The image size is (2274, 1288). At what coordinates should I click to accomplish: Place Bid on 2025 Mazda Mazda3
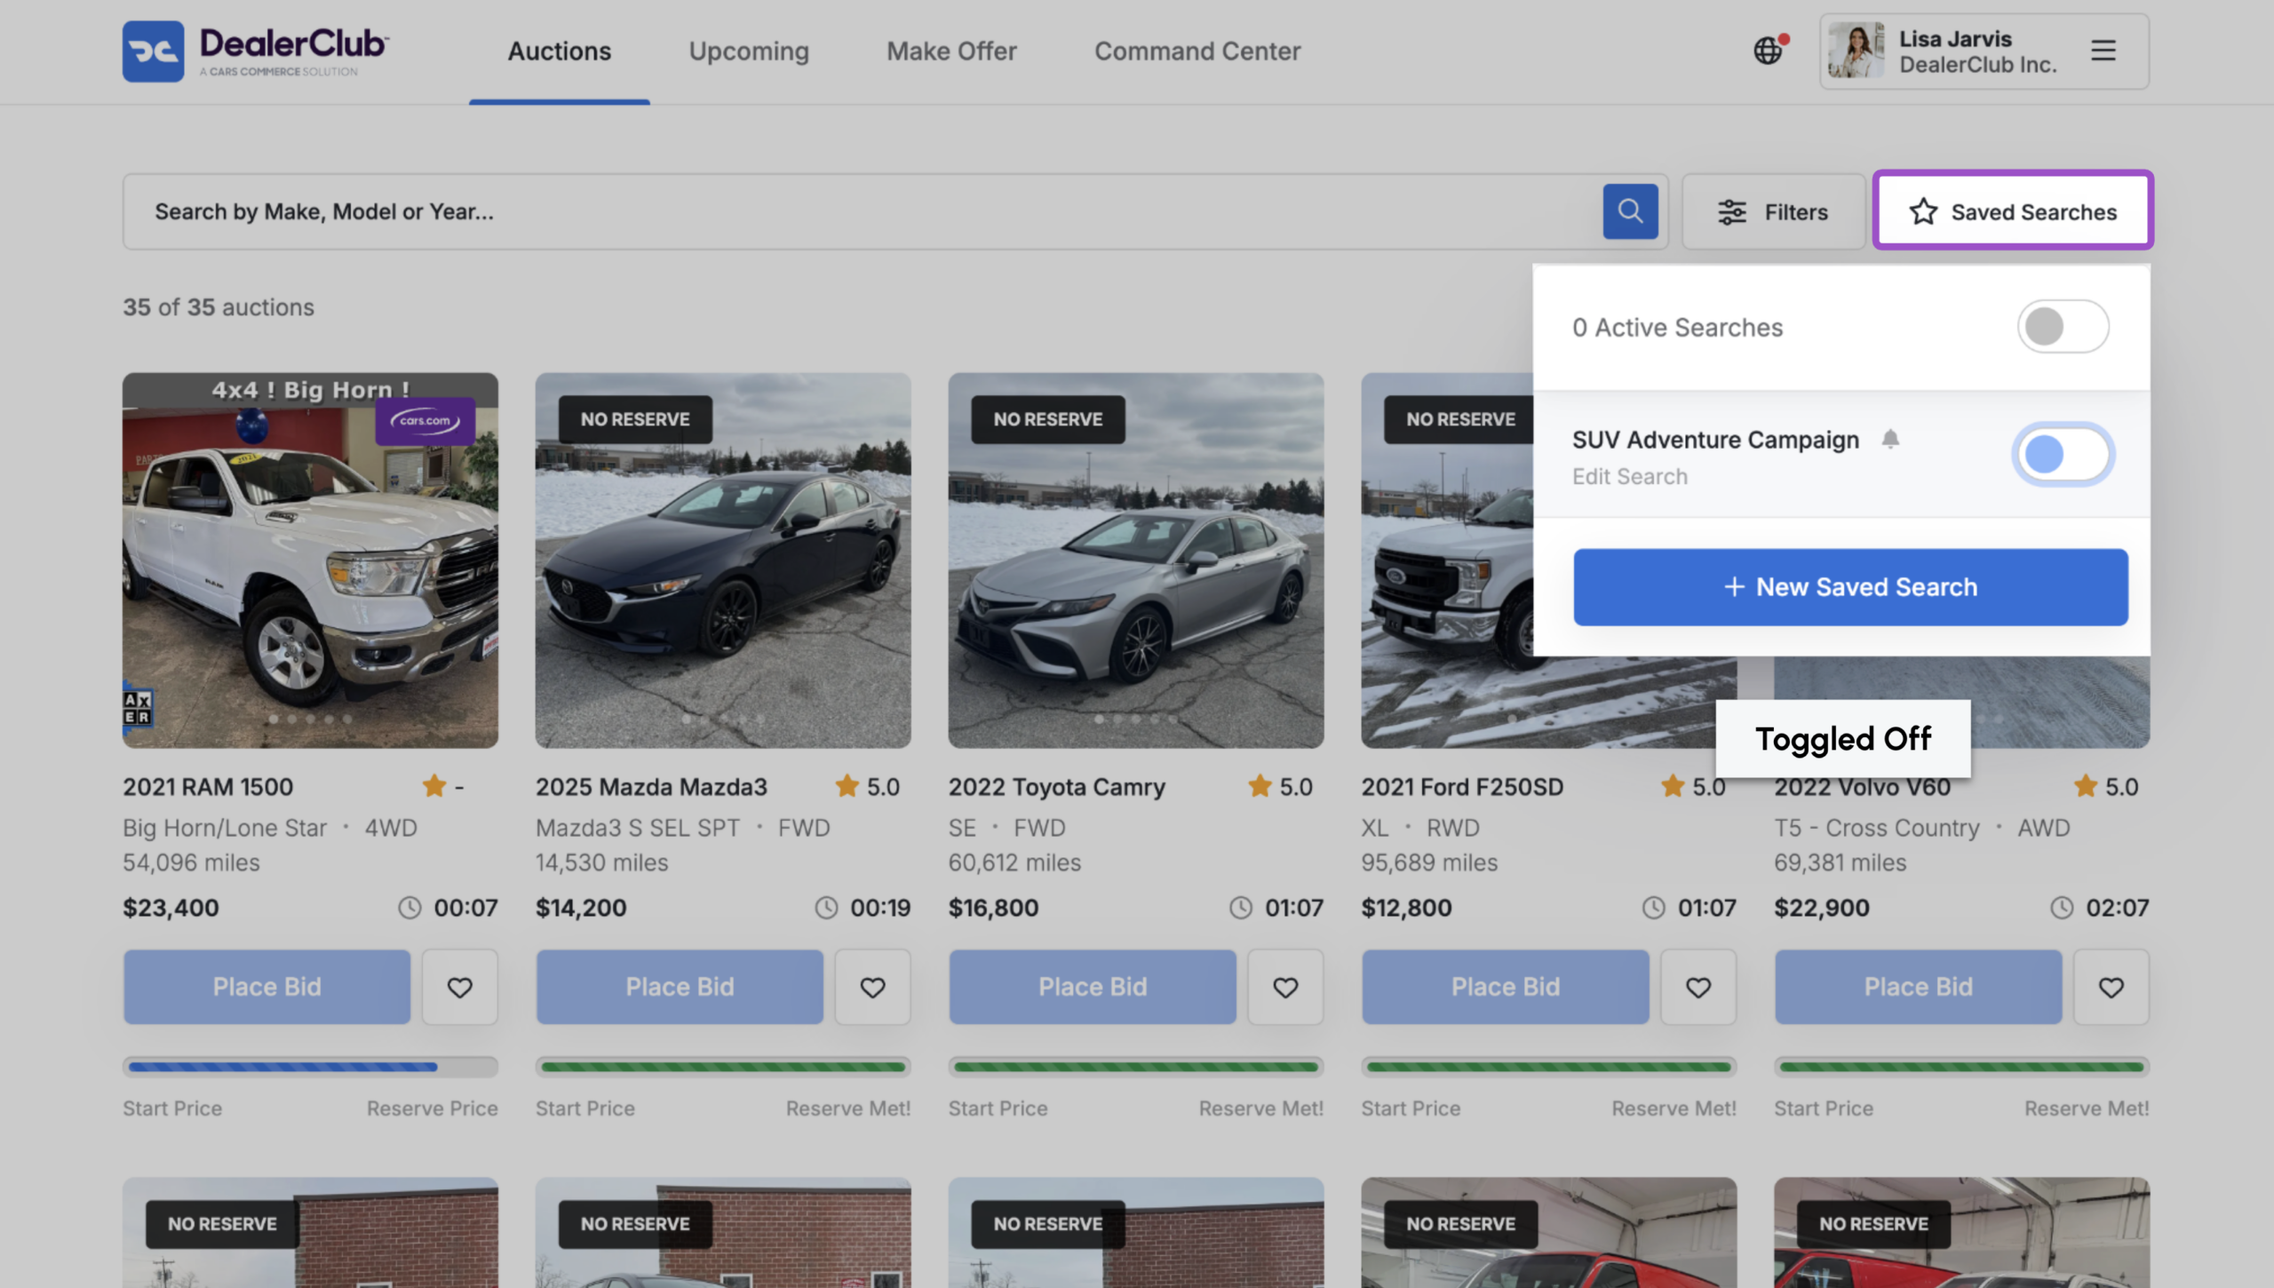click(680, 987)
